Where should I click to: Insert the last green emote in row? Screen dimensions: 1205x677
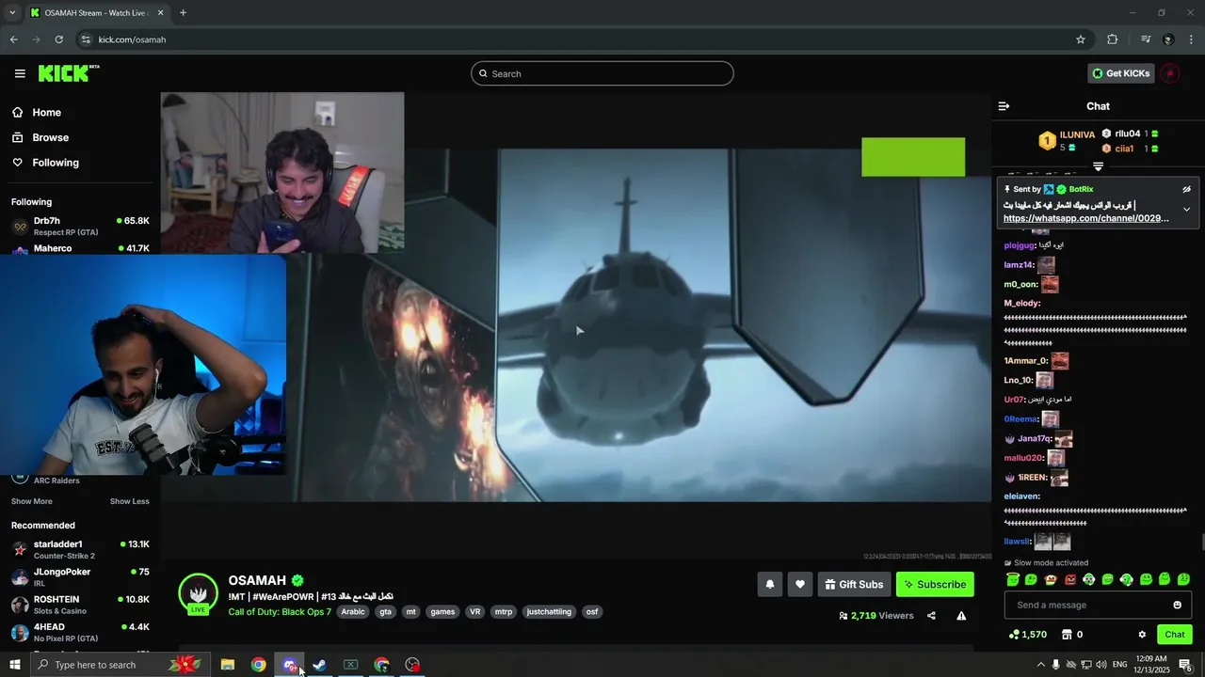click(x=1183, y=579)
